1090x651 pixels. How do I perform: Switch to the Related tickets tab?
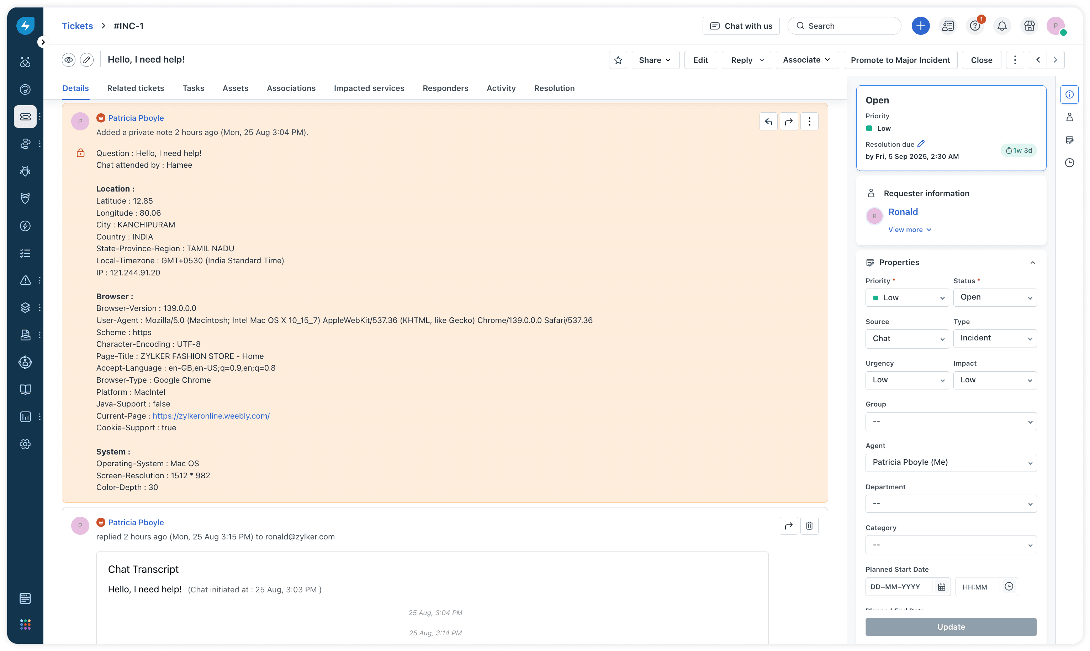[x=135, y=88]
